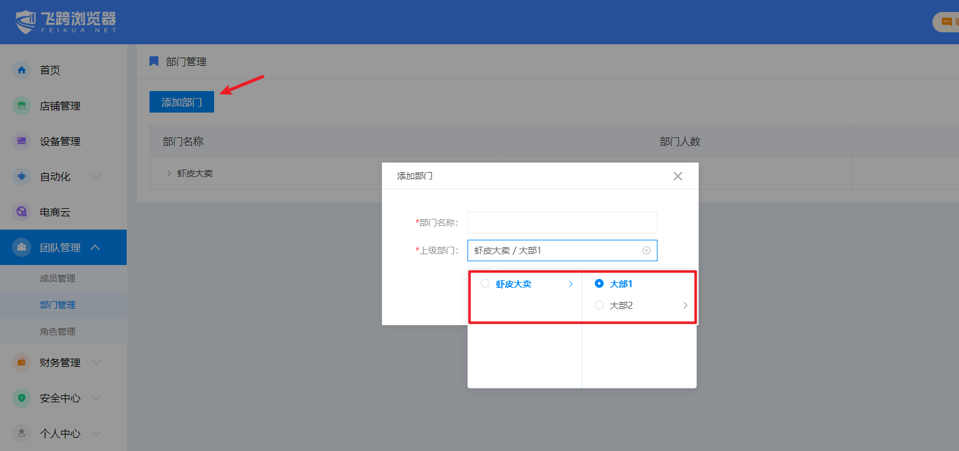
Task: Click the 部门名称 input field
Action: 562,223
